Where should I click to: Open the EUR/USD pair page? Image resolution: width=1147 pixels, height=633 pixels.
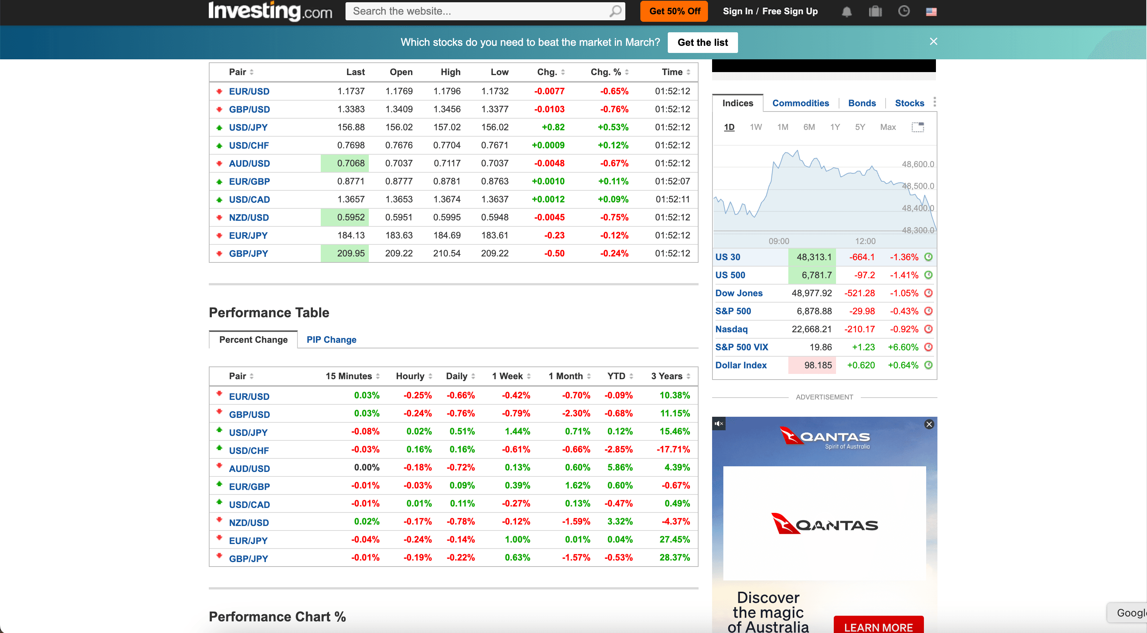249,91
